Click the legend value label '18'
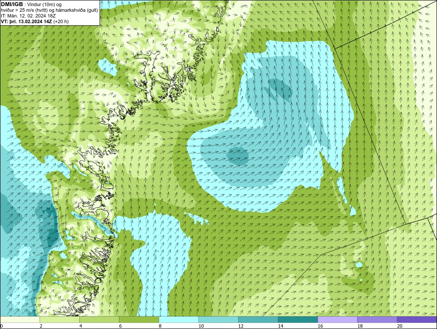437x329 pixels. (360, 326)
